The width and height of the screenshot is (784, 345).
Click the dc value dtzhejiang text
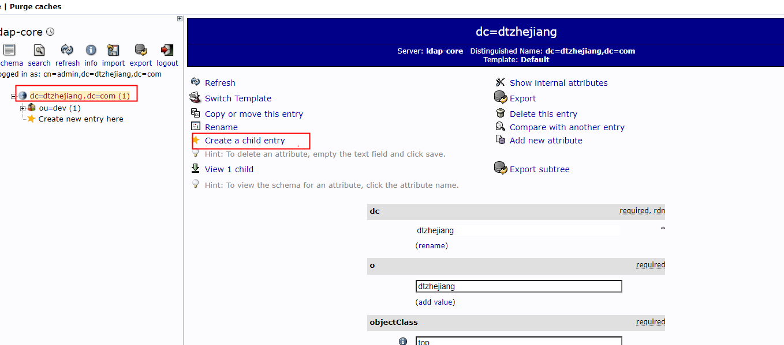pyautogui.click(x=435, y=230)
